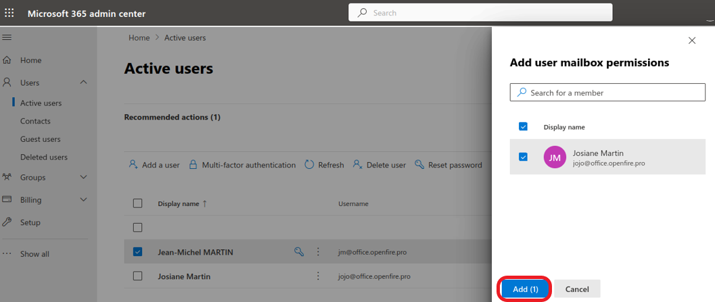Viewport: 715px width, 302px height.
Task: Click the magnifier in member search box
Action: coord(522,93)
